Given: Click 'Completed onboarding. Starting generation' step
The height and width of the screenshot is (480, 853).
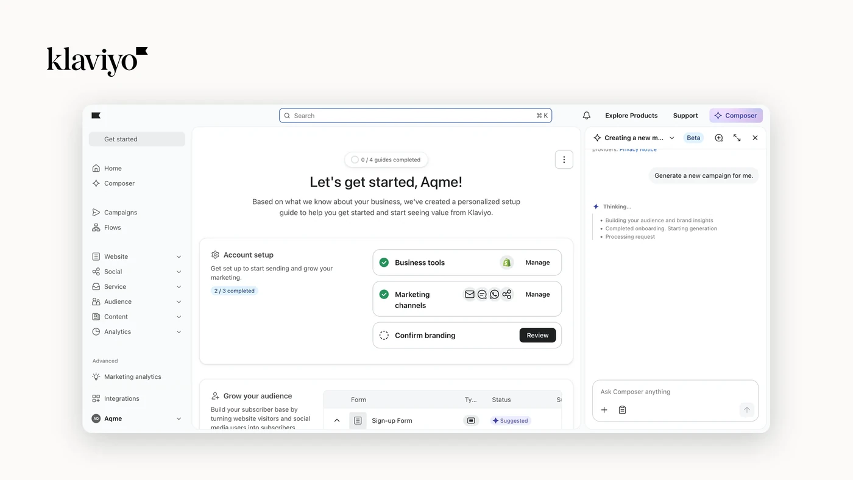Looking at the screenshot, I should click(661, 228).
